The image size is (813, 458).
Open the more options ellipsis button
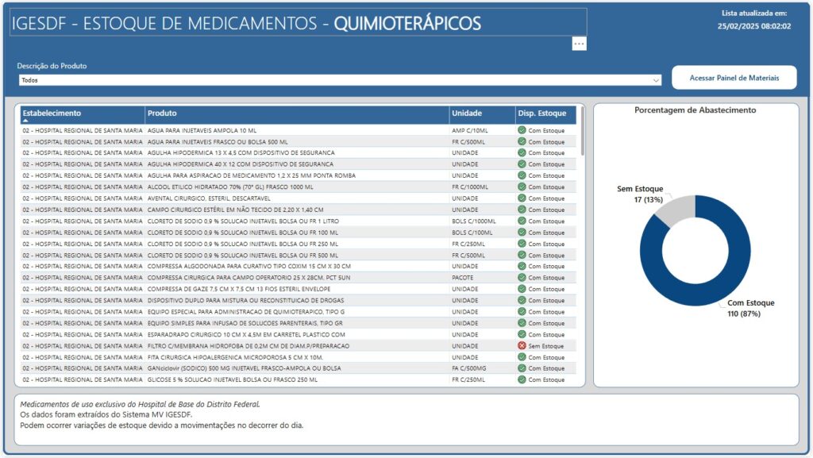579,44
